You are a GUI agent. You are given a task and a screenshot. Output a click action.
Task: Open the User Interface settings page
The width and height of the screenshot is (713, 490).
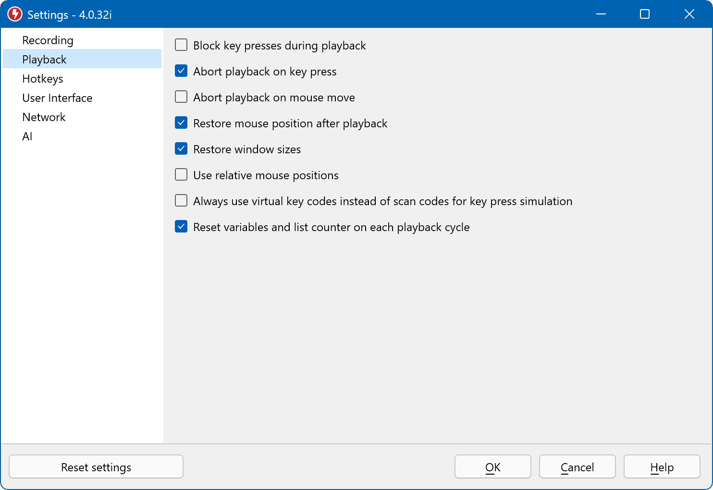(x=57, y=98)
